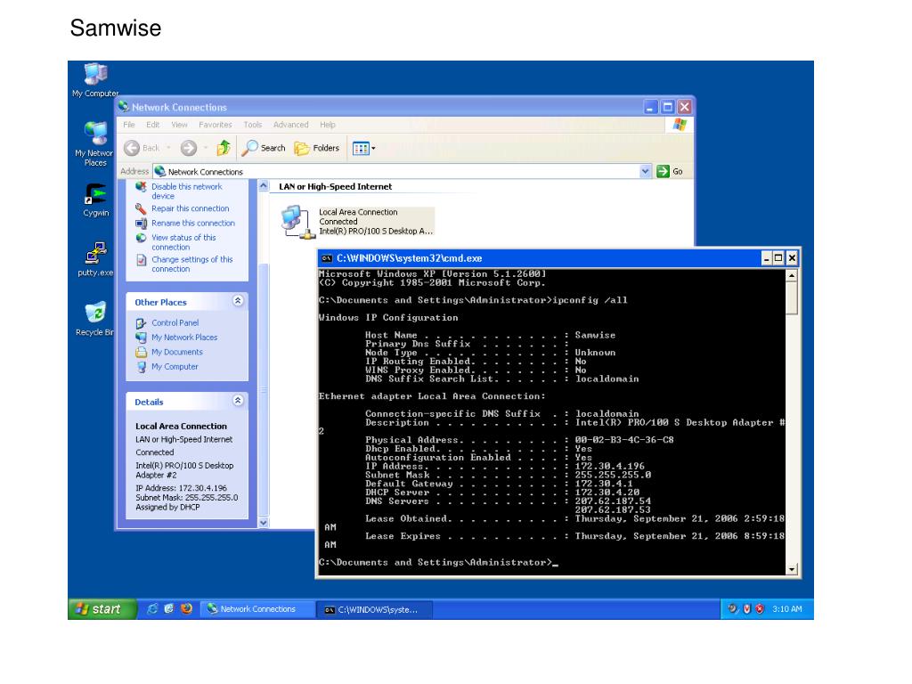This screenshot has height=684, width=912.
Task: Open My Network Places from Other Places
Action: click(184, 338)
